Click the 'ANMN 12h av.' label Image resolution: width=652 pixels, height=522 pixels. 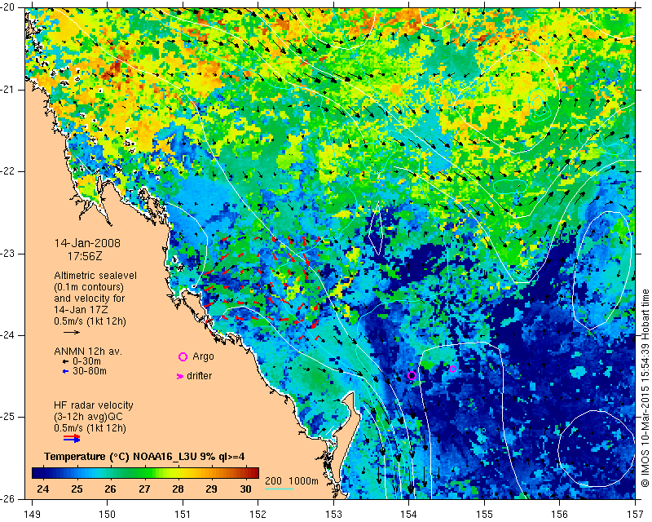(x=88, y=352)
